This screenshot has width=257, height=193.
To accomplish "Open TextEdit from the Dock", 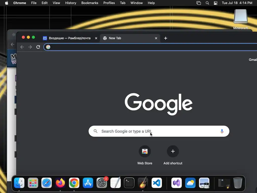I will [115, 183].
